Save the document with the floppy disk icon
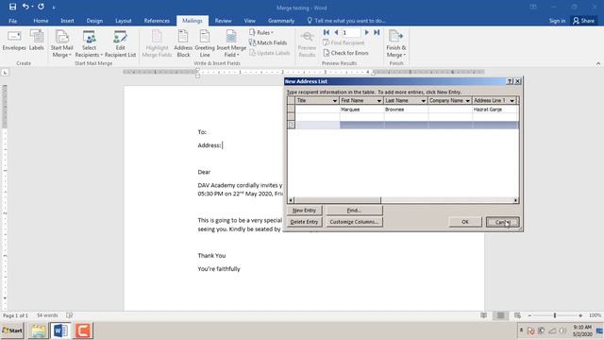 pos(12,7)
